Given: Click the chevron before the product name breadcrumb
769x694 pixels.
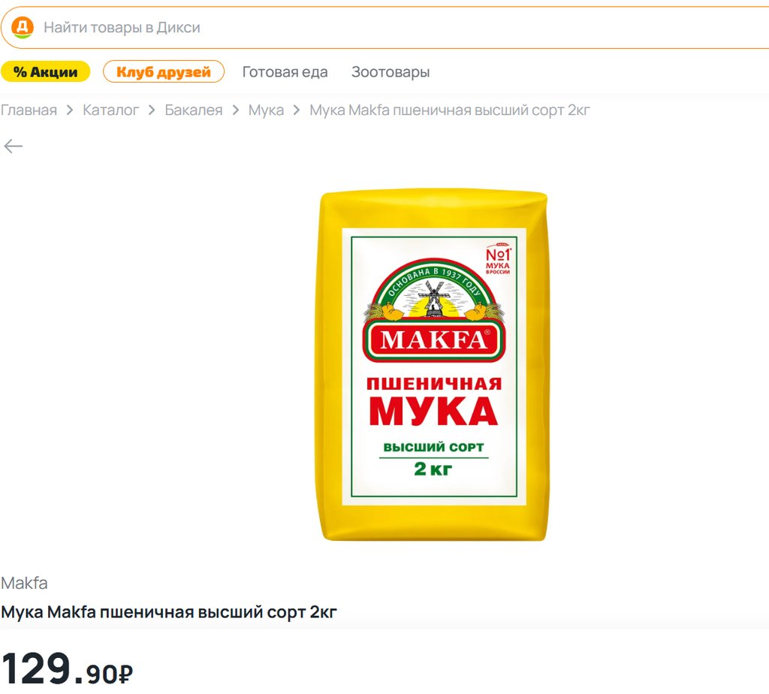Looking at the screenshot, I should click(x=297, y=110).
